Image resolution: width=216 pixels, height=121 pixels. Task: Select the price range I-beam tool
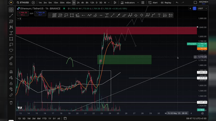click(x=107, y=15)
